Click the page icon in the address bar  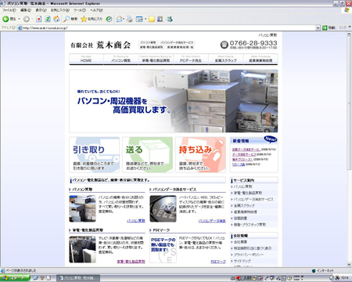[x=20, y=27]
